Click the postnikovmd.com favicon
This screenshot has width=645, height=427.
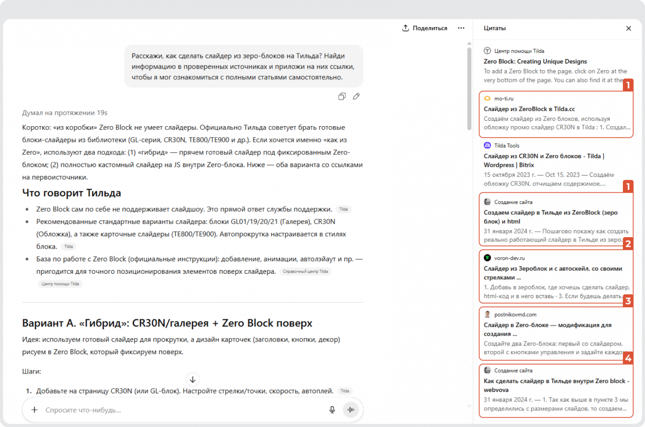point(487,315)
